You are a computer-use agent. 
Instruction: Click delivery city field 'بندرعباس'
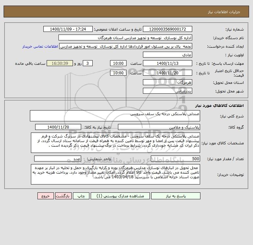pyautogui.click(x=168, y=91)
